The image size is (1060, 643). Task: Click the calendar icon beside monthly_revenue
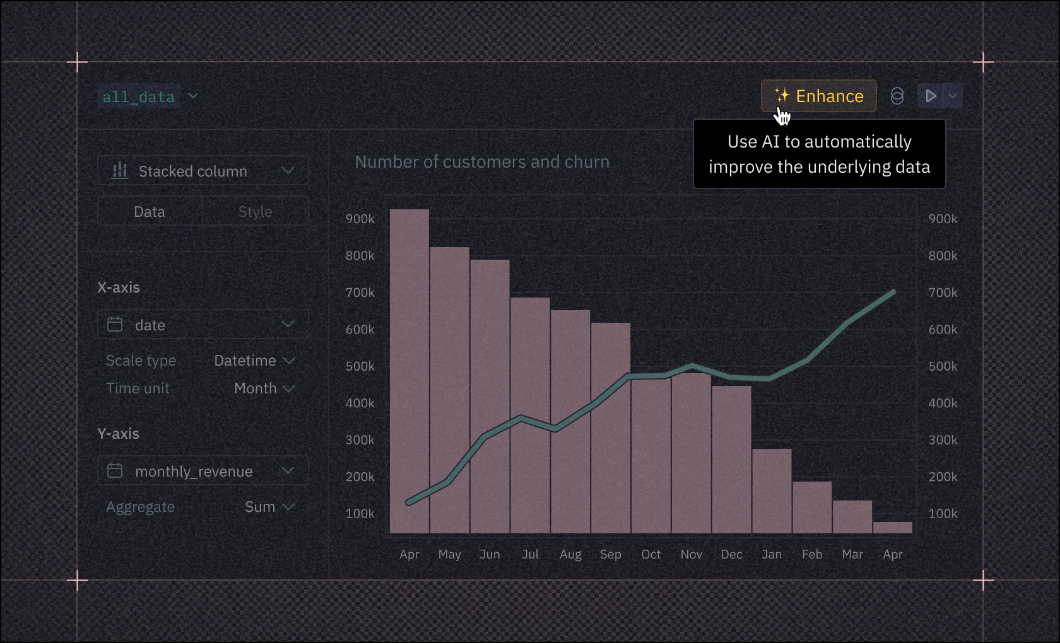coord(115,470)
